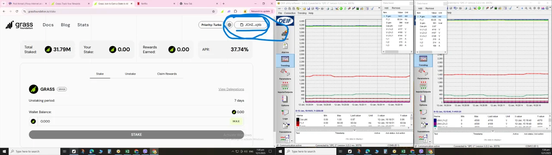Select Trending icon in left DEIF sidebar
Viewport: 552px width, 155px height.
coord(285,60)
